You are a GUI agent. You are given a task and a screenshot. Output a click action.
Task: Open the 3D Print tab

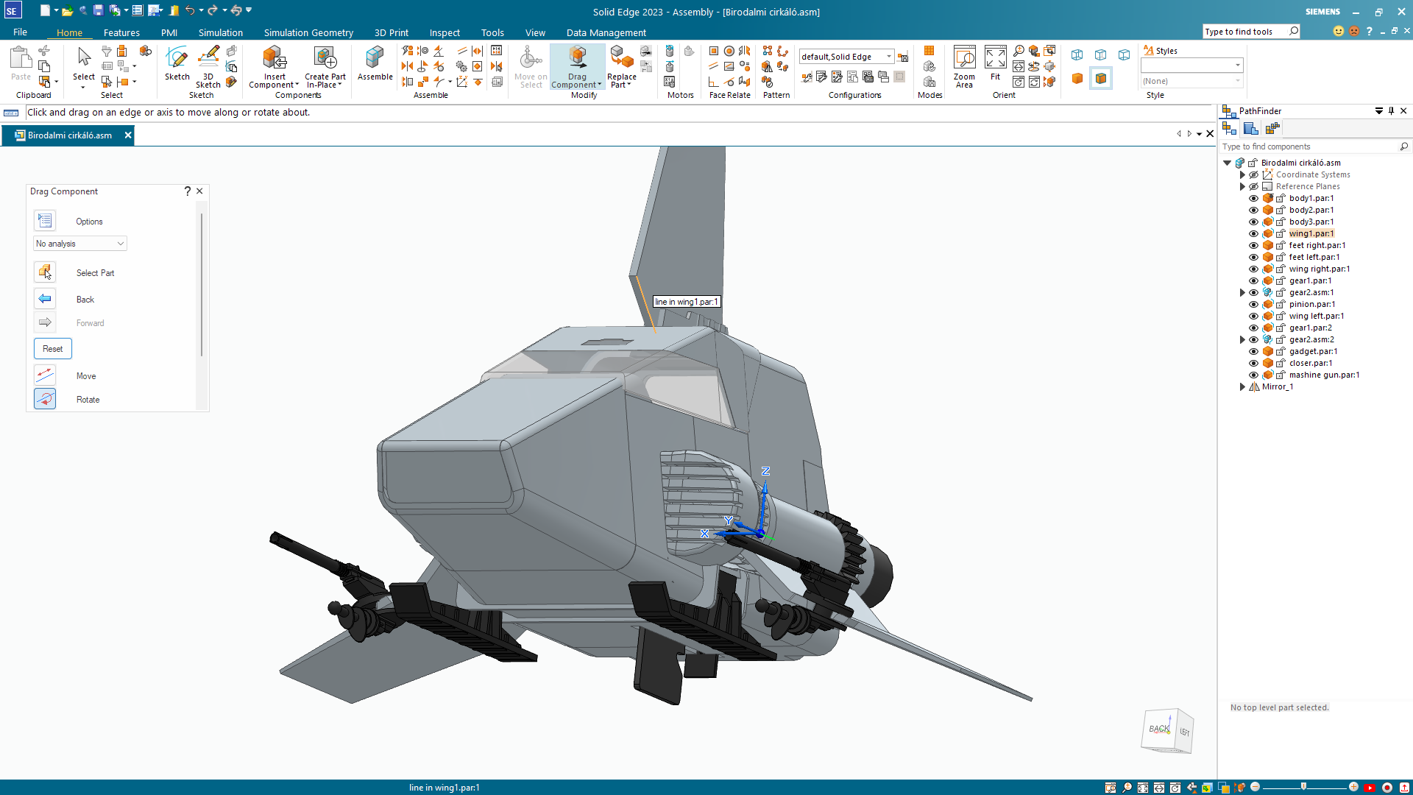tap(391, 32)
